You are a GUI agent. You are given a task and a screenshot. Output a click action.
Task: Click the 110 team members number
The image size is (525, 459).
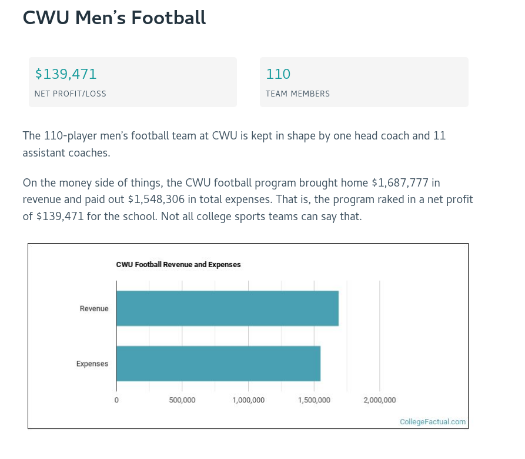278,74
